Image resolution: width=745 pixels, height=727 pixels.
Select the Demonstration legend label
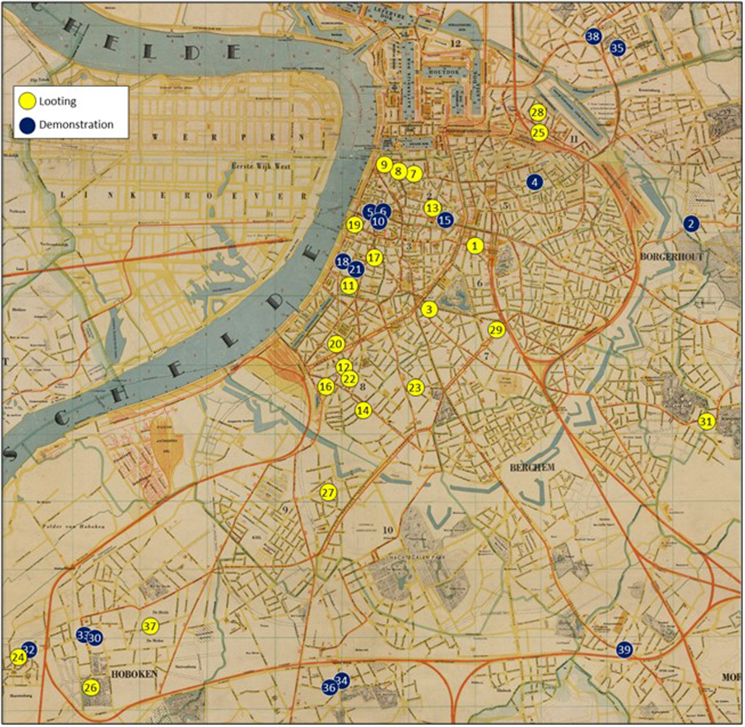point(76,125)
